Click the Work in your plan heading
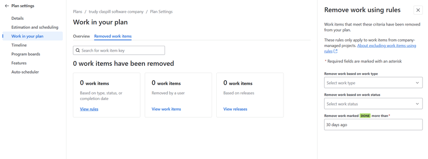Image resolution: width=428 pixels, height=159 pixels. 100,22
